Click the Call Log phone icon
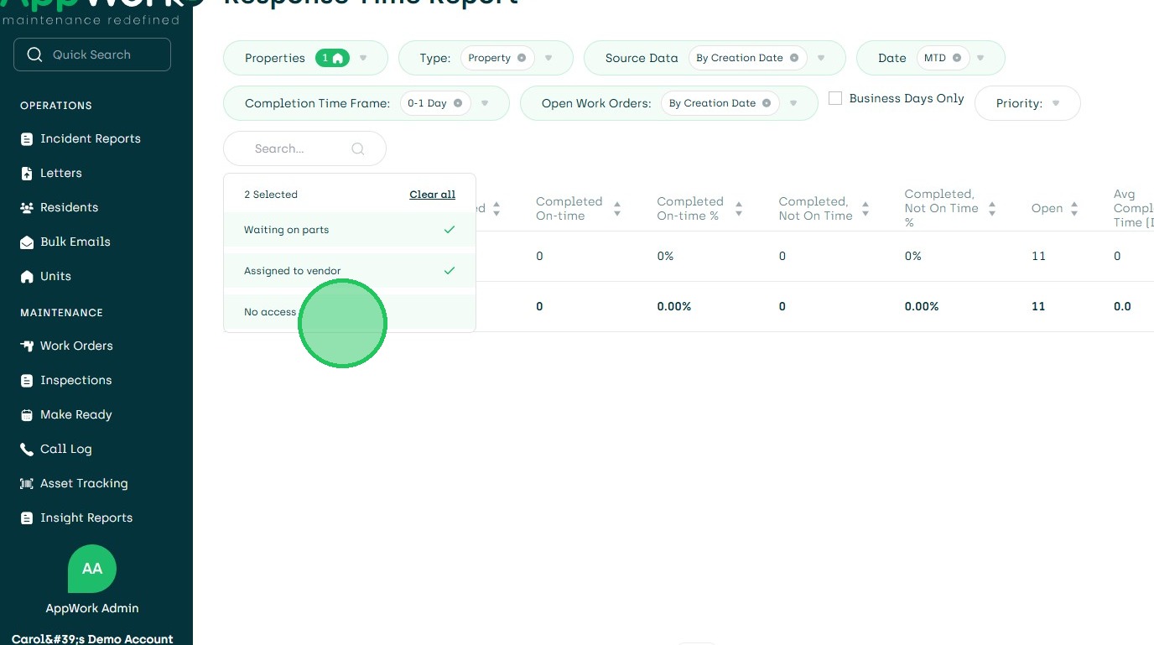This screenshot has width=1154, height=645. (27, 450)
